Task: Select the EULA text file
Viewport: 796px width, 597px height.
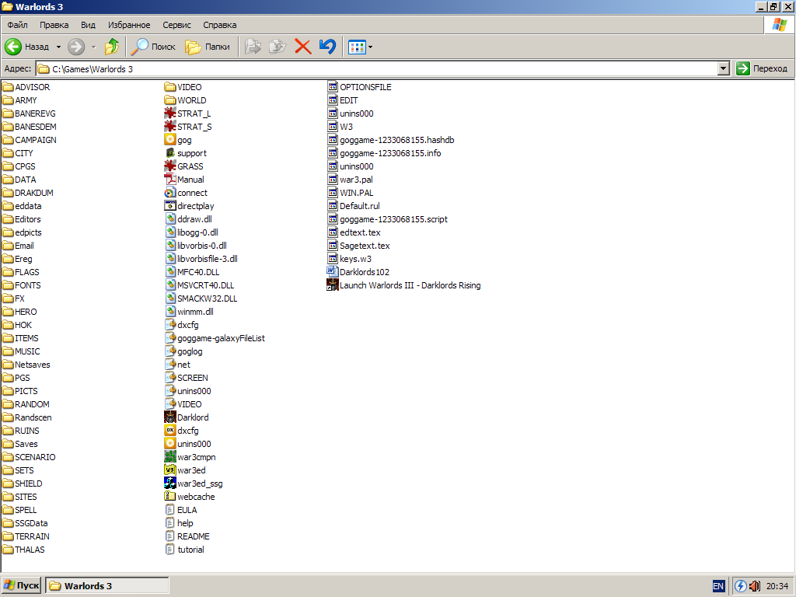Action: [180, 509]
